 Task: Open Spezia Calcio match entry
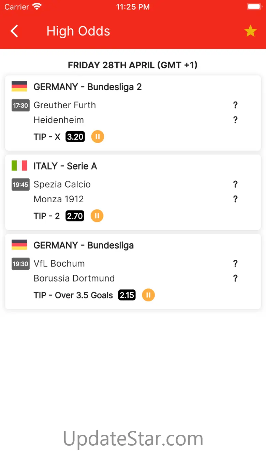pos(62,185)
